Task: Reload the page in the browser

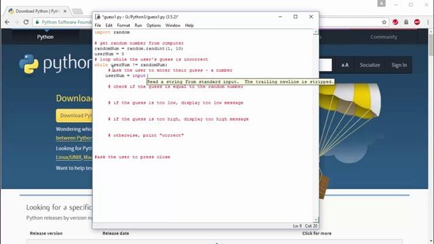Action: [x=26, y=22]
